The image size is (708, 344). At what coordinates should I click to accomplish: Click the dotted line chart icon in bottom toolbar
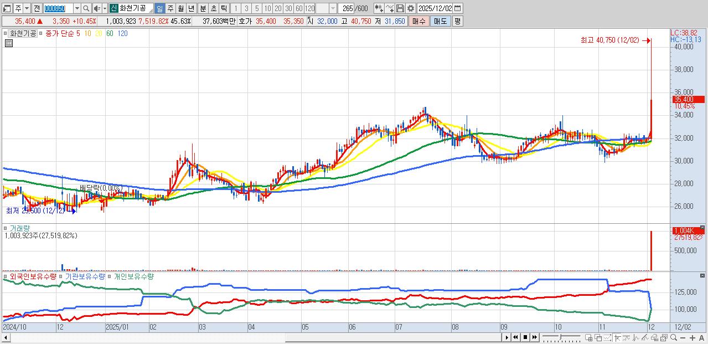click(607, 337)
